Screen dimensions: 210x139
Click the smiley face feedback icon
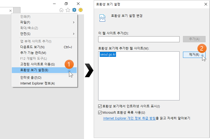[81, 10]
